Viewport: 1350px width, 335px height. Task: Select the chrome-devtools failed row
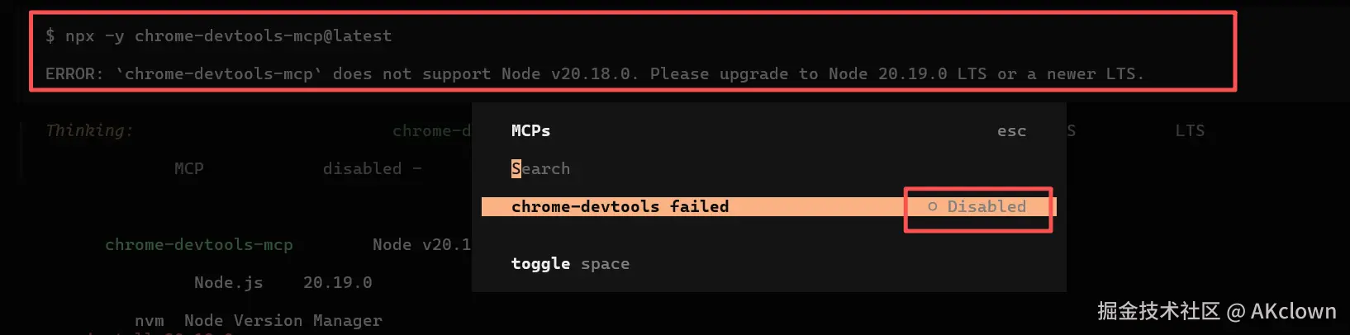click(620, 207)
